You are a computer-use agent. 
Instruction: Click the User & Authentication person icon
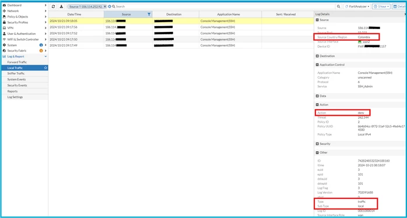(4, 34)
